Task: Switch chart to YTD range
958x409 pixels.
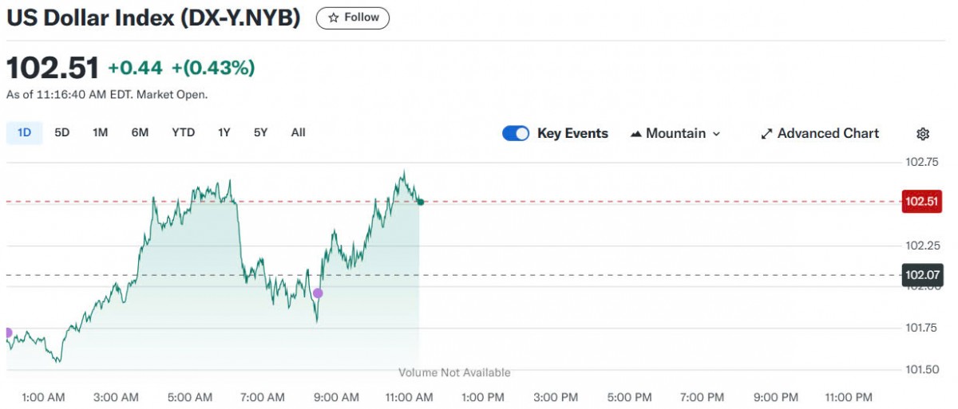Action: click(x=183, y=132)
